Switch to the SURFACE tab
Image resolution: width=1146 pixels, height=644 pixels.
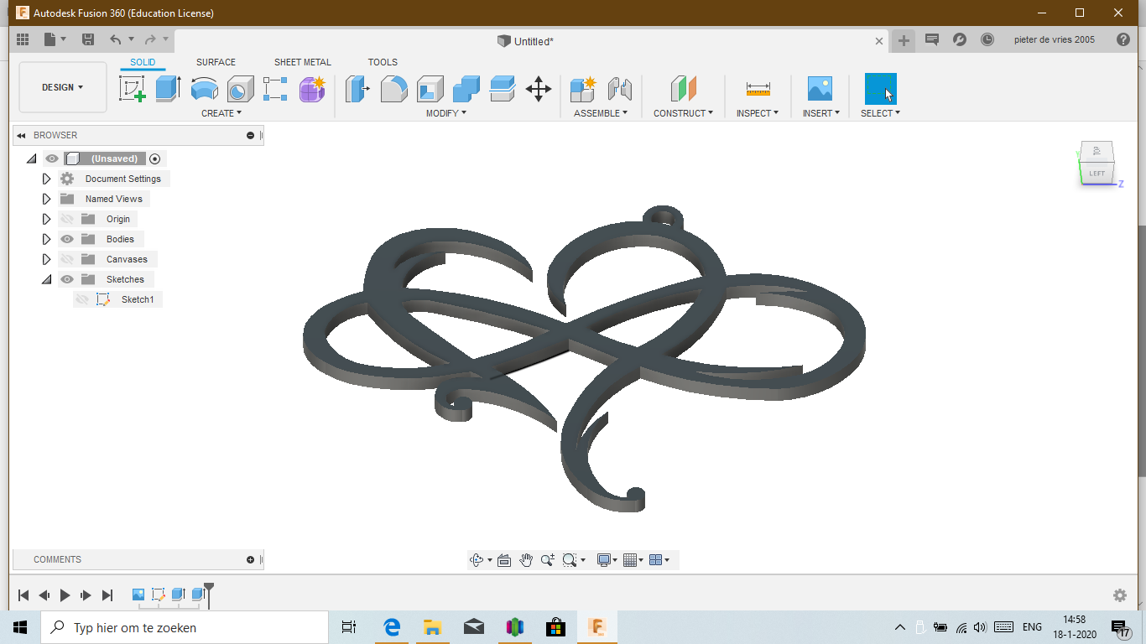pos(216,62)
